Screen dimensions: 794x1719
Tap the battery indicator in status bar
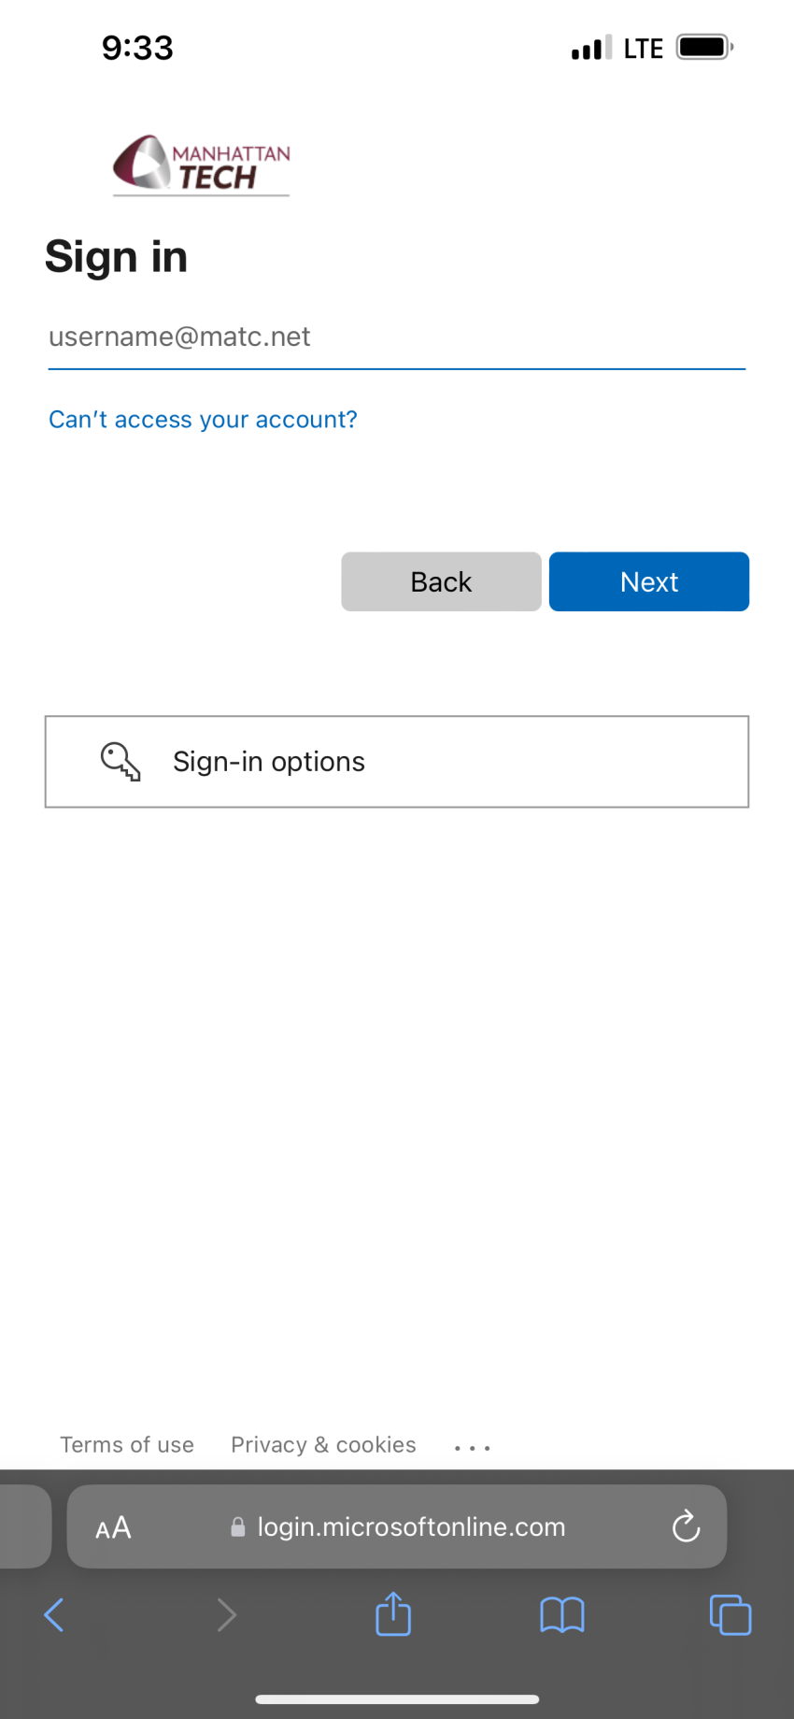click(x=705, y=47)
